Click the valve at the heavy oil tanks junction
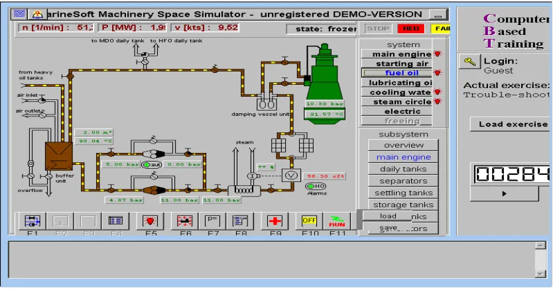The width and height of the screenshot is (557, 290). tap(70, 76)
